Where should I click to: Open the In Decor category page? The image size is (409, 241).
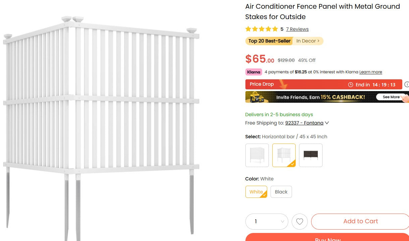(306, 41)
